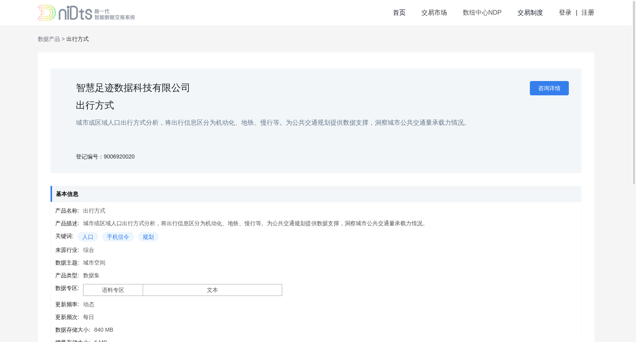
Task: Click the 840 MB storage size value
Action: [x=104, y=330]
